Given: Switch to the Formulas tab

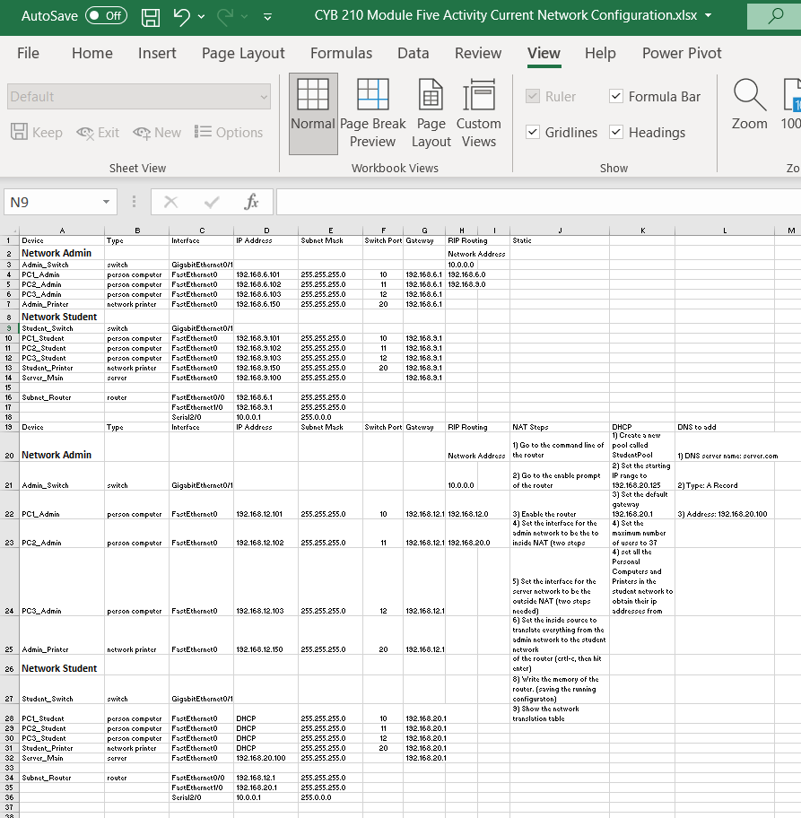Looking at the screenshot, I should (341, 53).
